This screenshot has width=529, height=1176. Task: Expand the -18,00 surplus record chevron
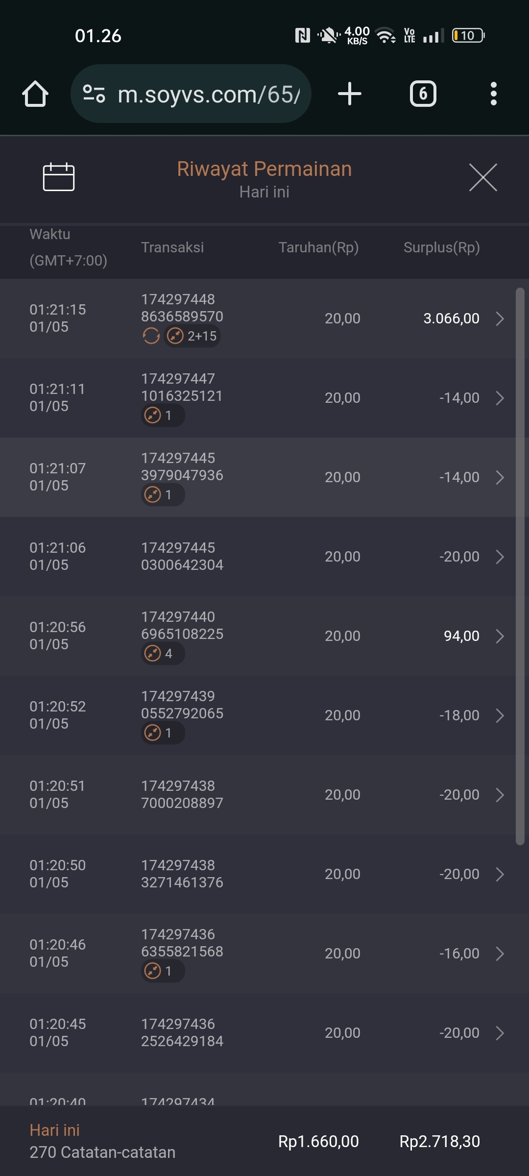coord(500,715)
